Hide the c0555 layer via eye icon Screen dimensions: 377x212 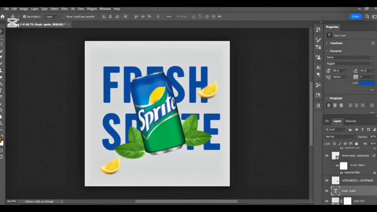coord(327,180)
